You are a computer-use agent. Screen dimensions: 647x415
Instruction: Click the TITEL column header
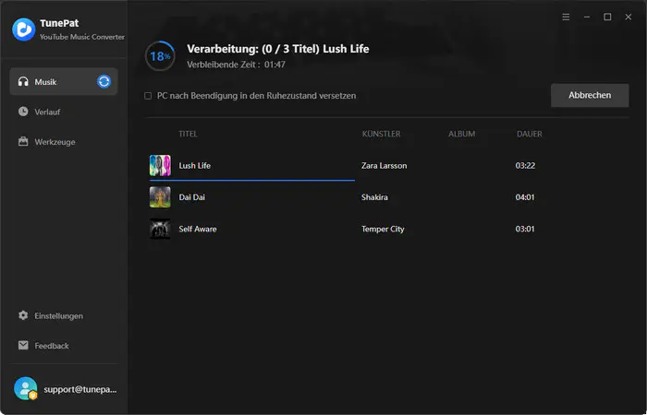point(188,134)
